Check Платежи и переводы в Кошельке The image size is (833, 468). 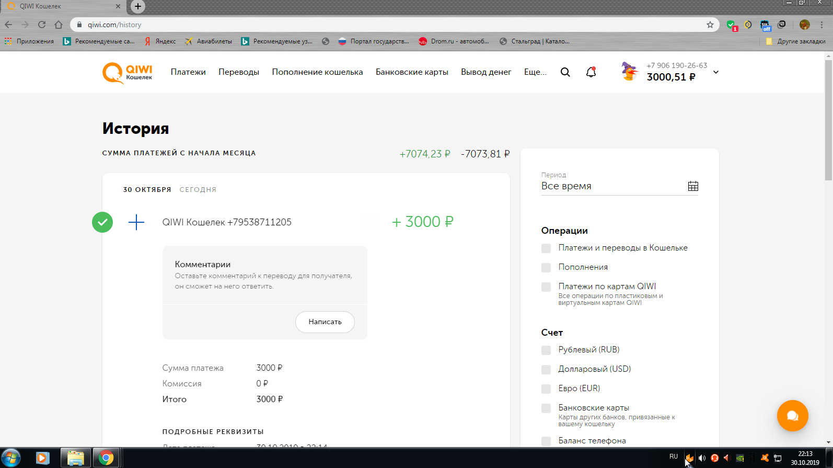click(546, 248)
